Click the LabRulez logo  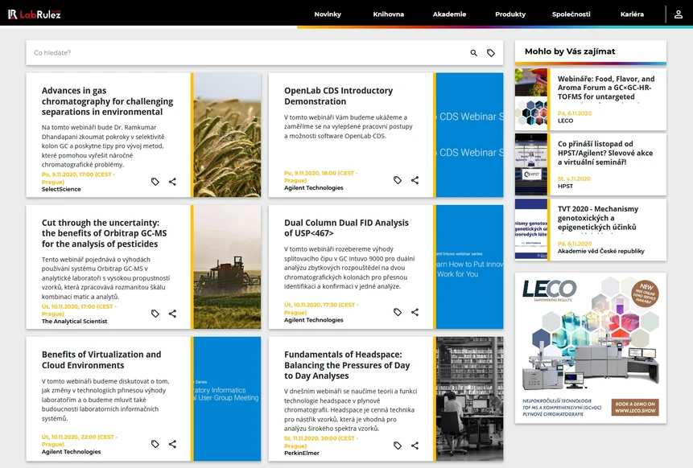click(x=34, y=13)
